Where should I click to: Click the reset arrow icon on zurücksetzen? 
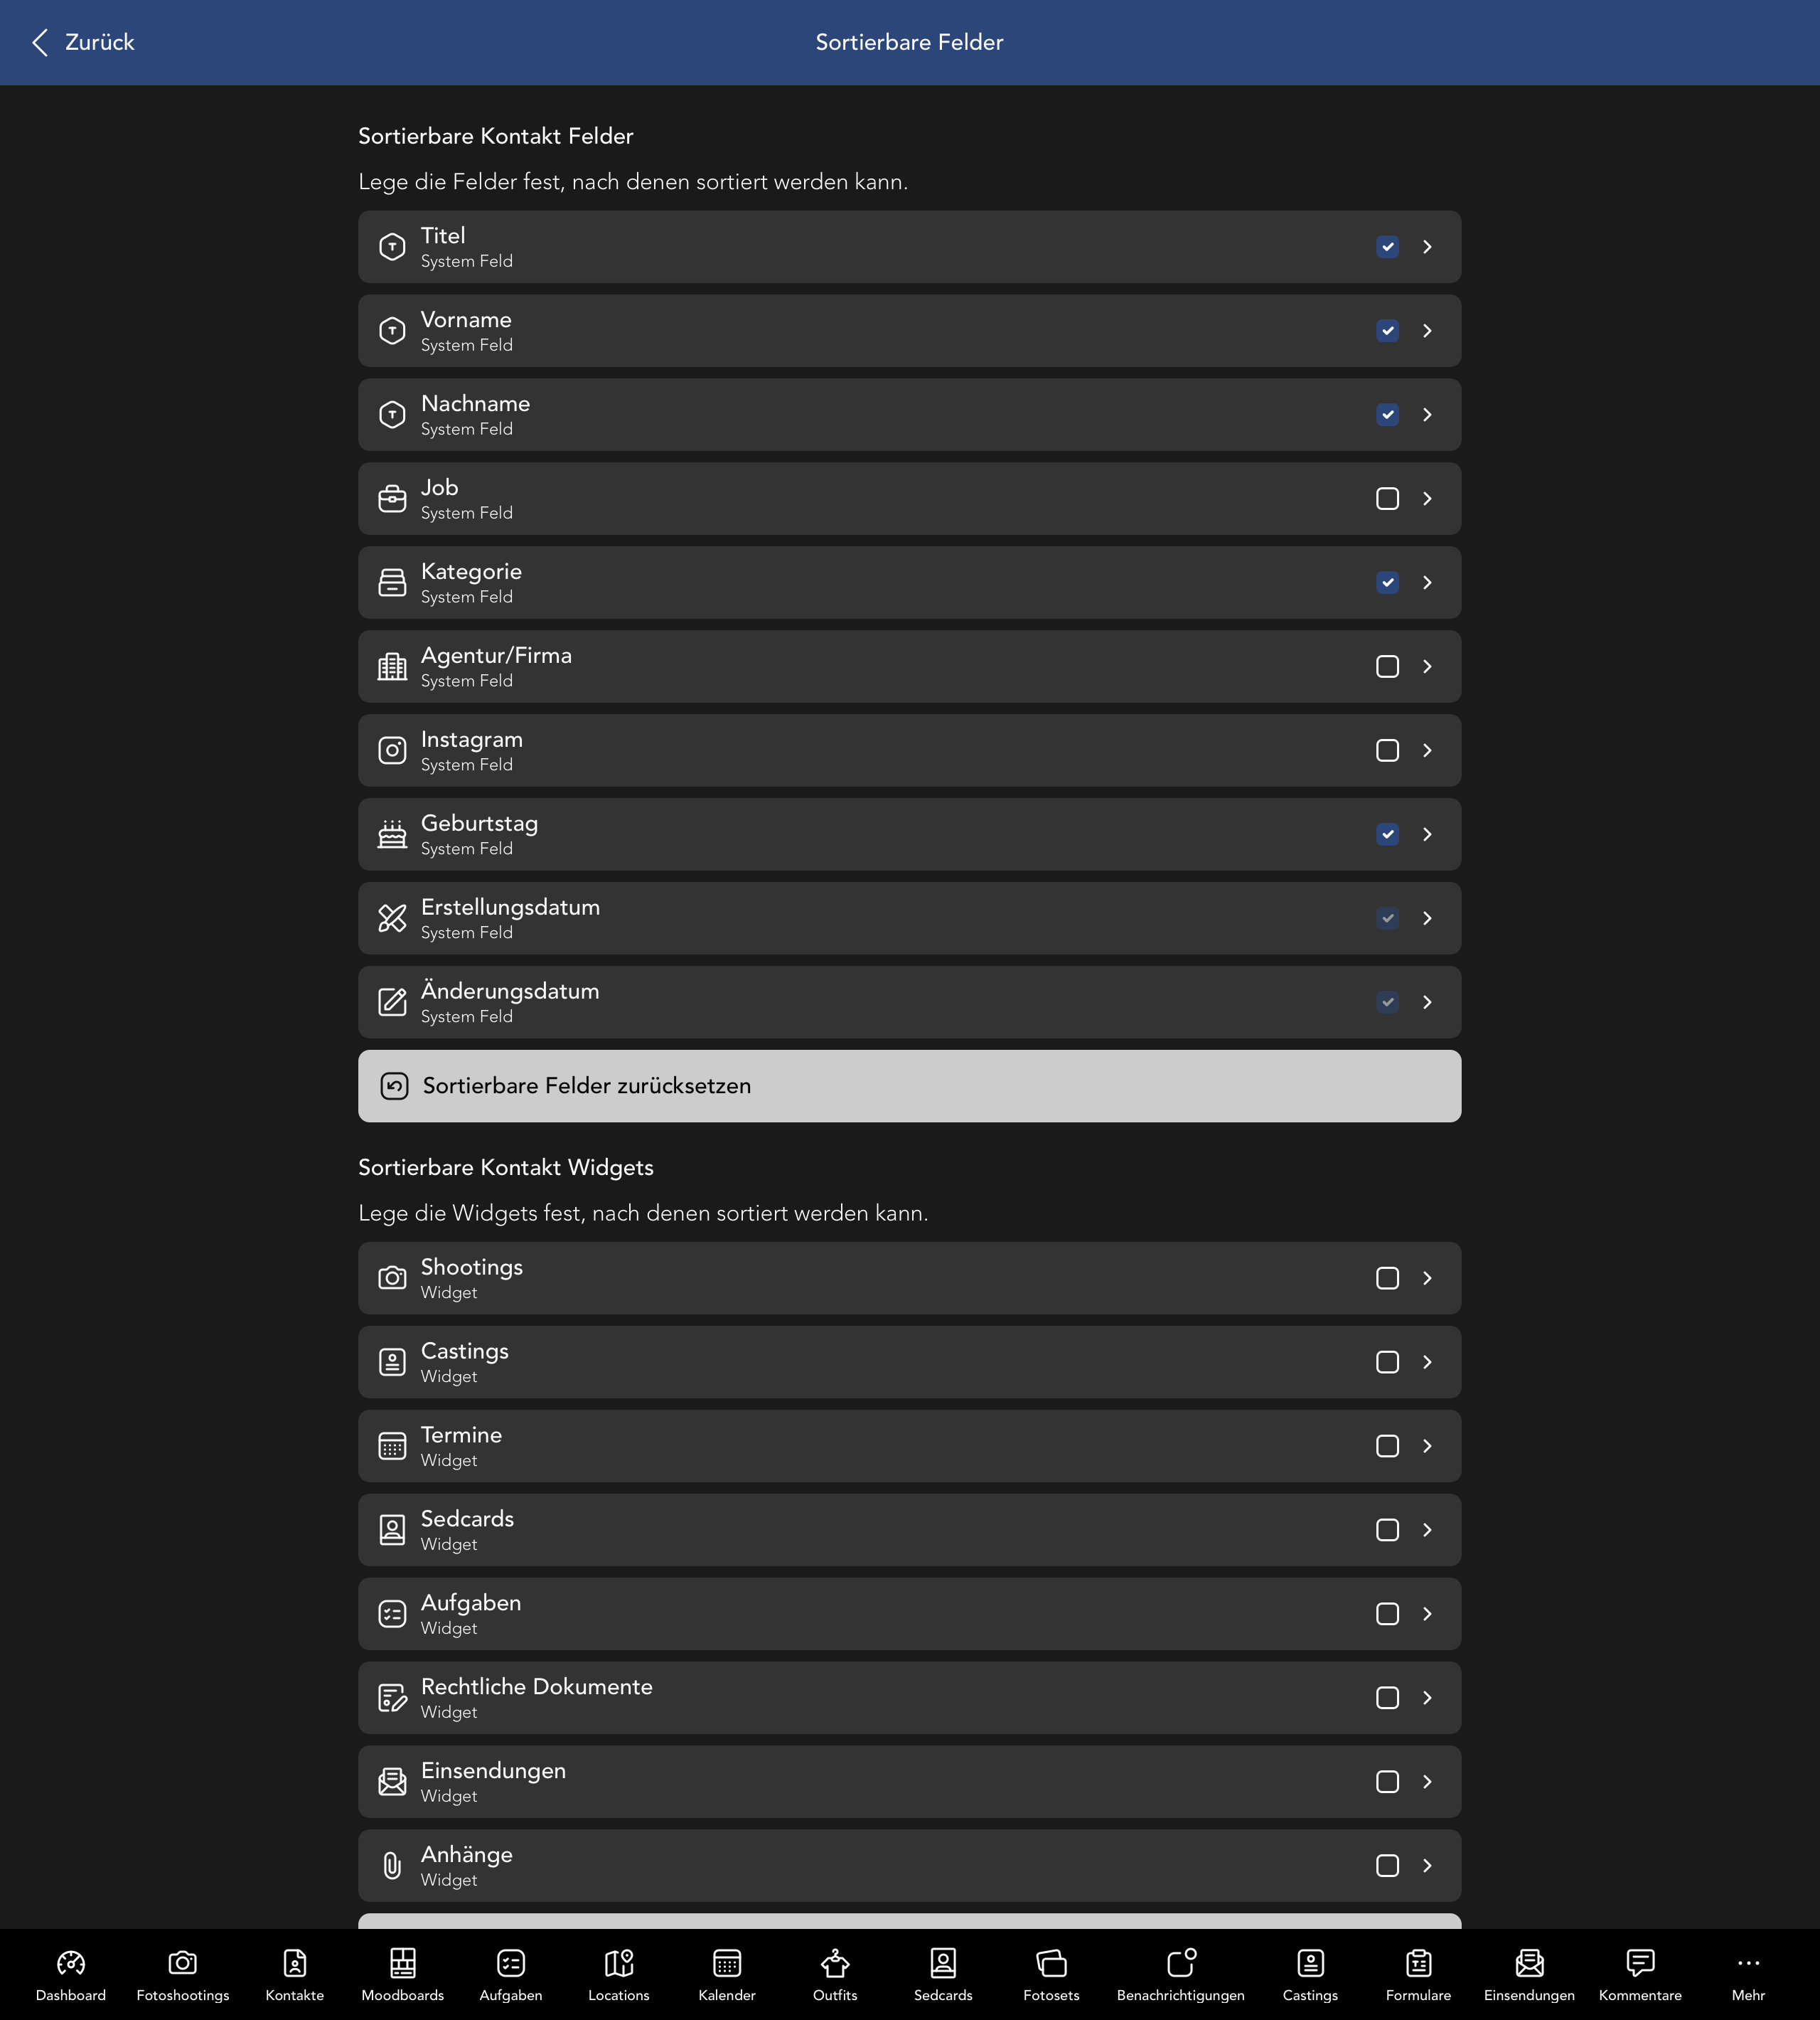(x=394, y=1087)
